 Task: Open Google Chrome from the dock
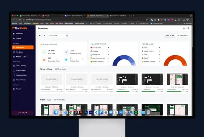[x=71, y=112]
